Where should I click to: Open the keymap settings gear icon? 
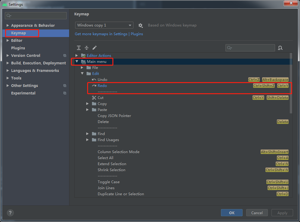click(x=140, y=25)
